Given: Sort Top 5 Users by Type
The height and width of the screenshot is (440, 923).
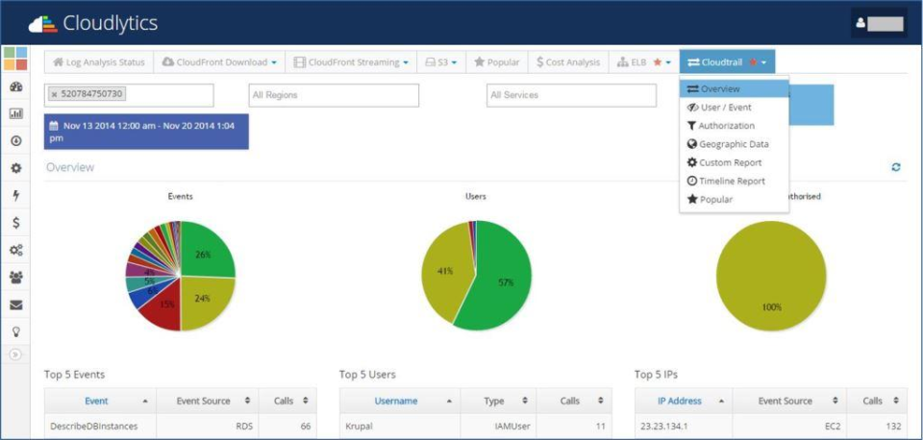Looking at the screenshot, I should click(x=499, y=401).
